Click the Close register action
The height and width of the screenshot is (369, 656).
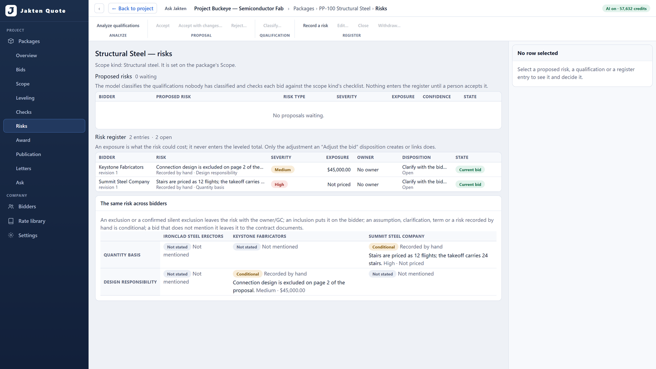click(363, 26)
